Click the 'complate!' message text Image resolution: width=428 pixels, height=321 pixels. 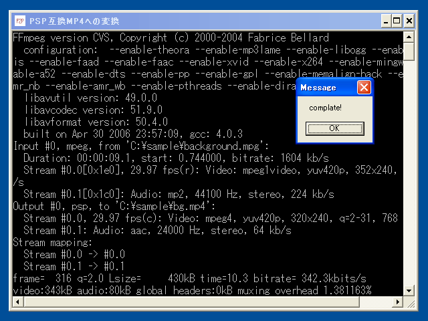click(x=325, y=108)
